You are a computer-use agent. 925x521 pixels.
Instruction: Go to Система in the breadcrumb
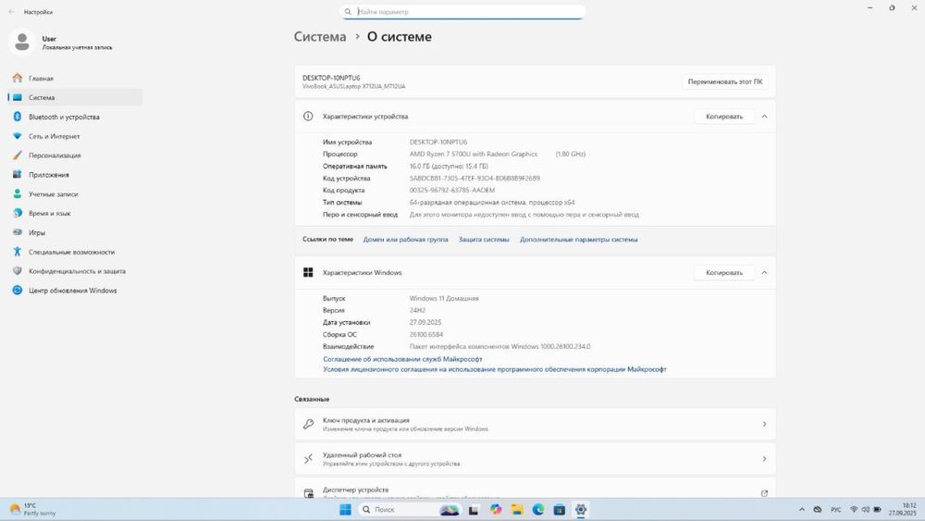320,37
